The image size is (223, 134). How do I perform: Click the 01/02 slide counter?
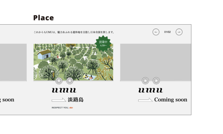point(168,32)
